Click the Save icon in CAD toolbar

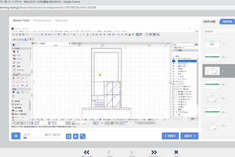20,34
